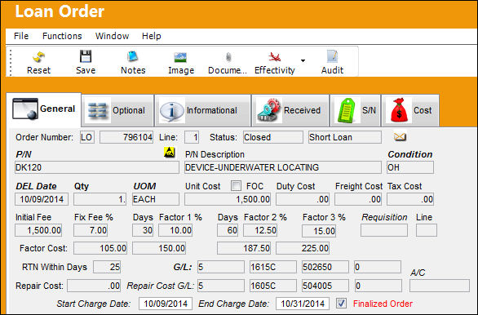Image resolution: width=478 pixels, height=315 pixels.
Task: Click the Initial Fee field
Action: coord(38,230)
